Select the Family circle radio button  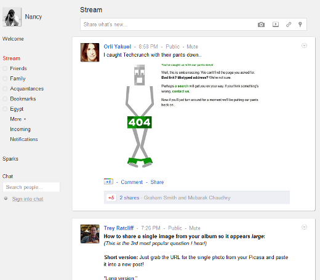point(5,79)
